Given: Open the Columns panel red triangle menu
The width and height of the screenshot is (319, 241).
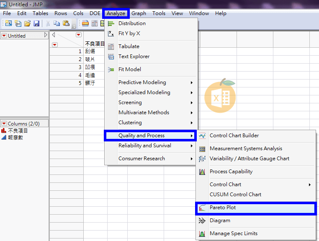Looking at the screenshot, I should (x=4, y=123).
